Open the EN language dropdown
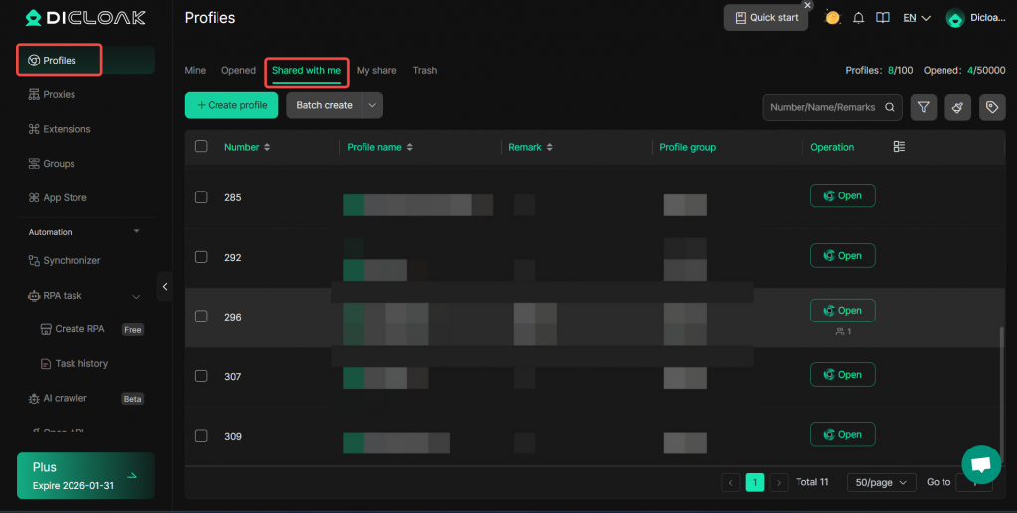This screenshot has width=1017, height=513. 916,18
